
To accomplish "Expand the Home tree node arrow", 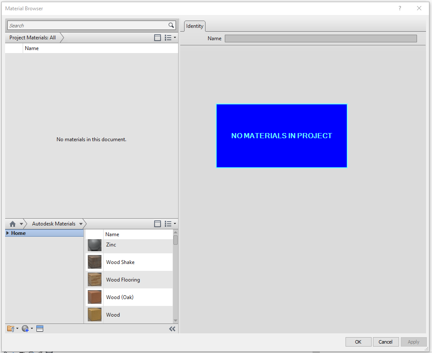I will (x=7, y=233).
